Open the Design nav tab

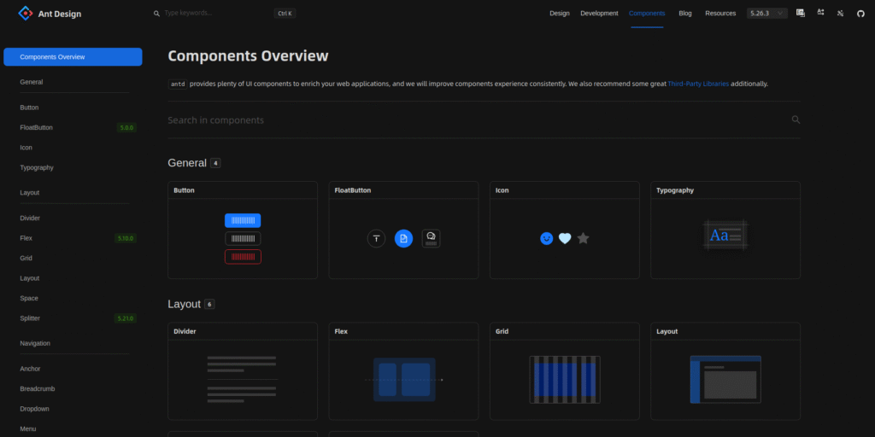click(560, 14)
